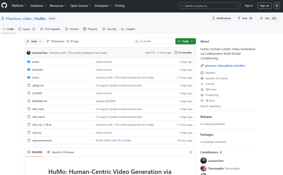283x175 pixels.
Task: Expand the Solutions menu
Action: coord(38,6)
